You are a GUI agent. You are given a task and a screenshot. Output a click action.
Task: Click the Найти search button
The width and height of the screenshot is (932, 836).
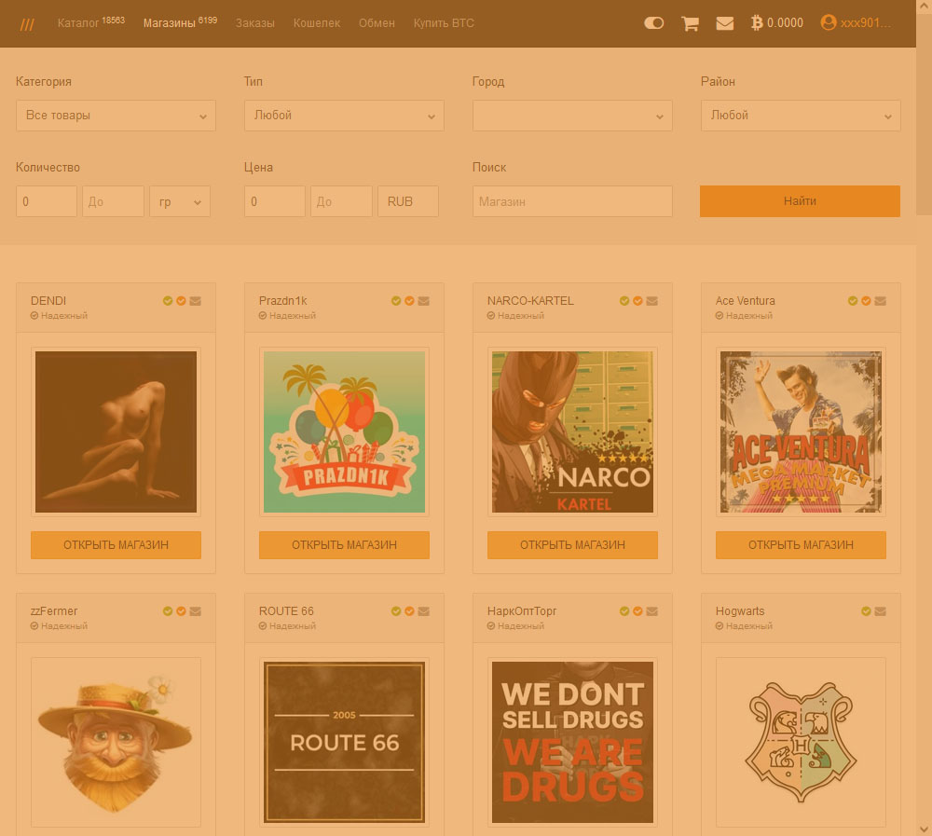(800, 201)
